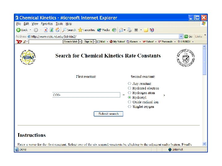Select the Hydroxyl radio button
Image resolution: width=222 pixels, height=166 pixels.
[x=129, y=97]
